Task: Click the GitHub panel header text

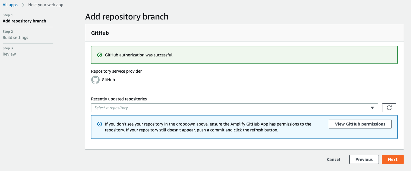Action: pyautogui.click(x=100, y=33)
